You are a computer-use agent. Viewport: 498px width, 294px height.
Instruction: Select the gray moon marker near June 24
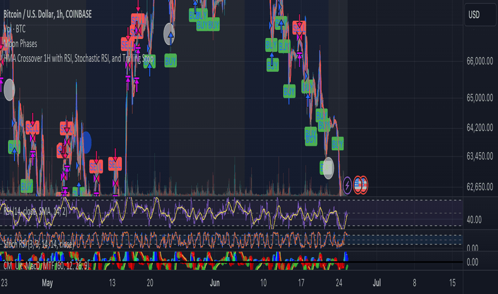[x=329, y=168]
